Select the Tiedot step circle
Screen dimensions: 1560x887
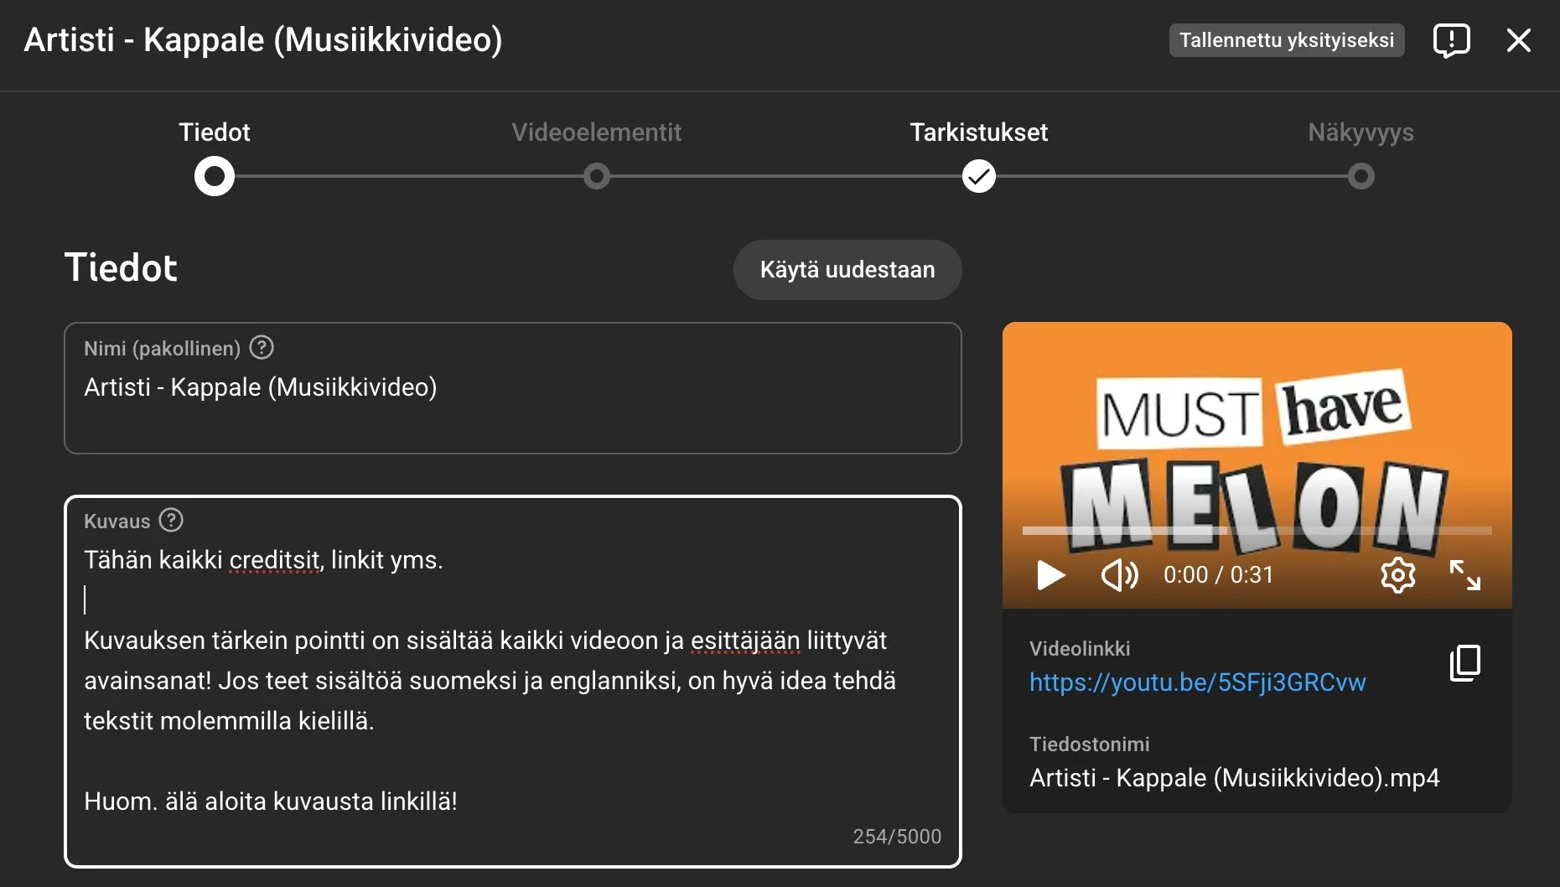click(x=215, y=176)
